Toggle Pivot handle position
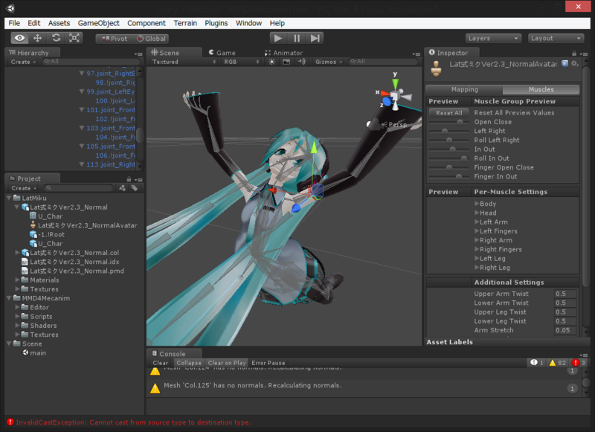Screen dimensions: 595x432 click(x=115, y=39)
